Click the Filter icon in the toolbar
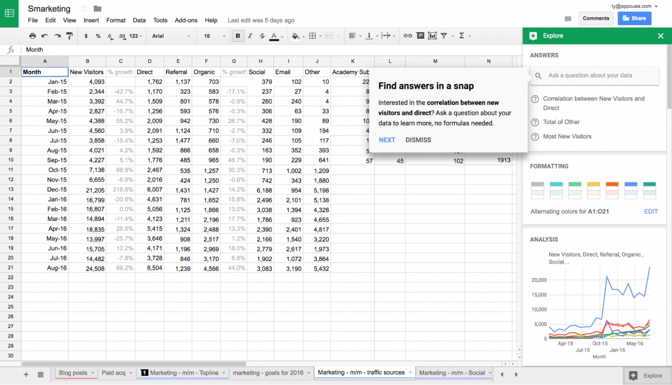This screenshot has height=385, width=672. click(444, 36)
